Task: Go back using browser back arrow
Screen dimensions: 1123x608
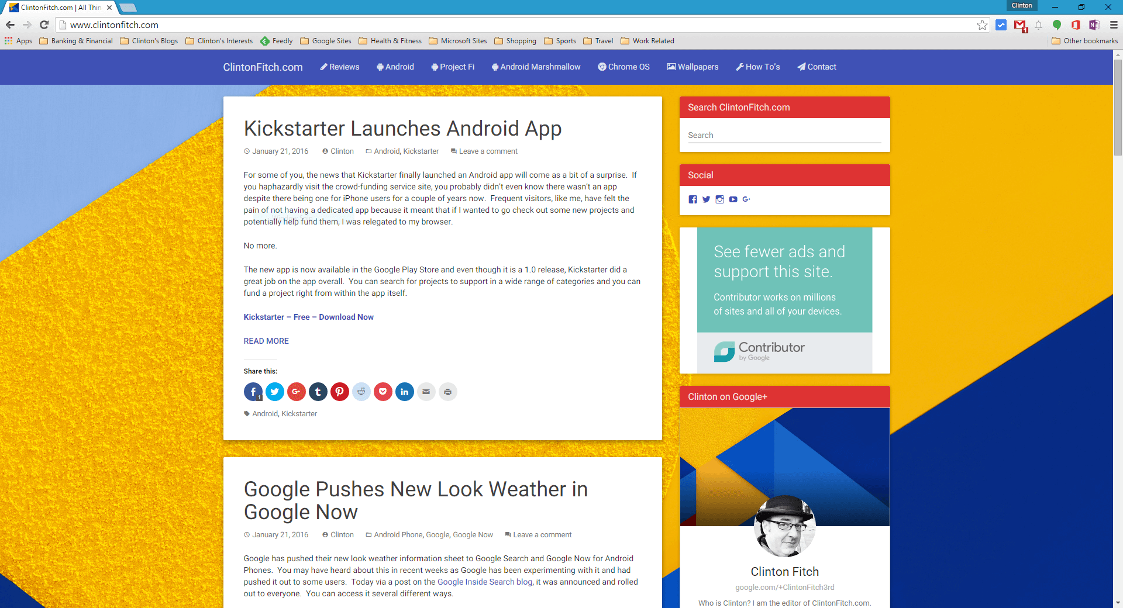Action: coord(10,25)
